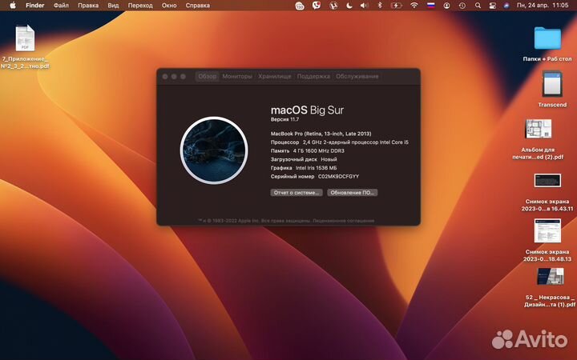Open Spotlight search magnifier icon
The height and width of the screenshot is (360, 577).
click(478, 6)
